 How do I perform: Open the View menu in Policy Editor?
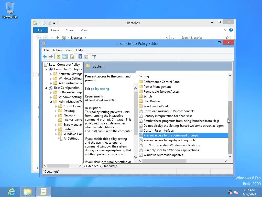click(69, 50)
